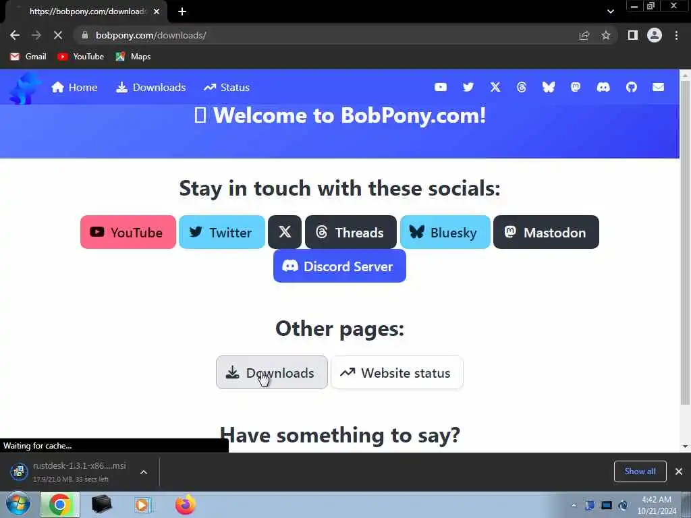This screenshot has width=691, height=518.
Task: Open Downloads under Other pages
Action: [272, 372]
